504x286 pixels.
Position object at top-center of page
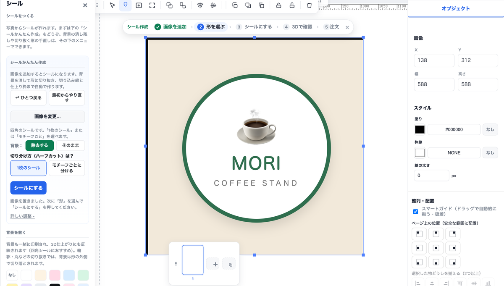click(436, 234)
